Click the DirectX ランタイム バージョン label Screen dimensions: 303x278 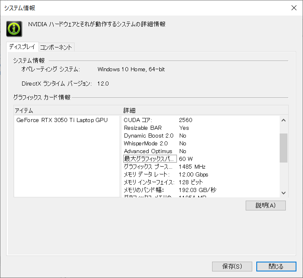(x=57, y=84)
